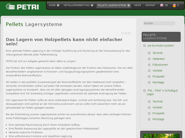
Task: Open Prospekt under pe-la-modul-system
Action: [158, 76]
